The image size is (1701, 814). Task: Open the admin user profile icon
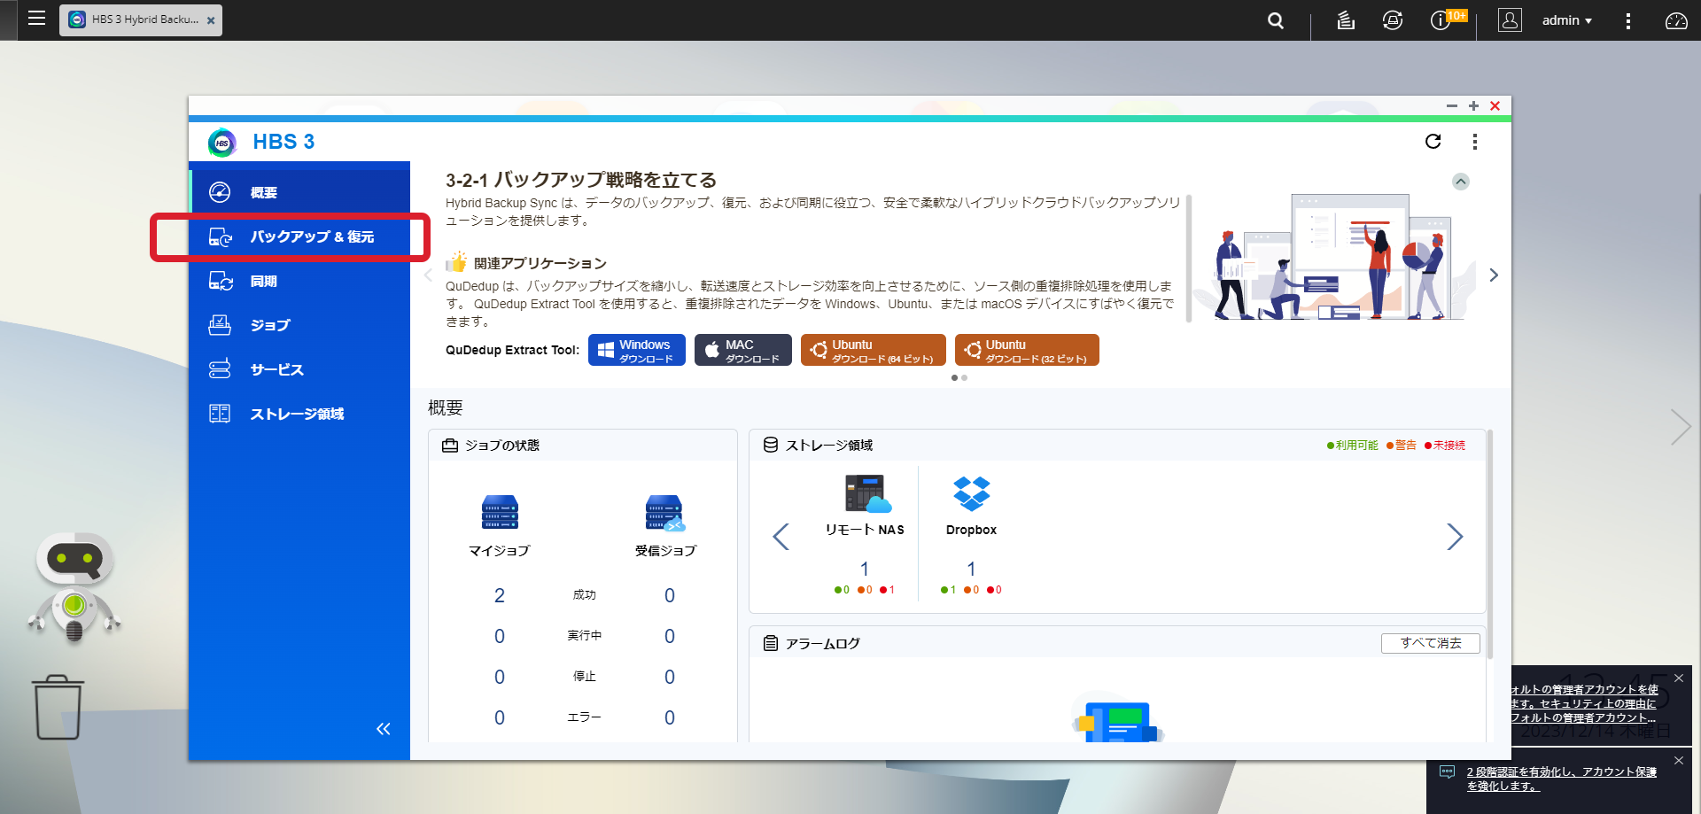[x=1510, y=20]
